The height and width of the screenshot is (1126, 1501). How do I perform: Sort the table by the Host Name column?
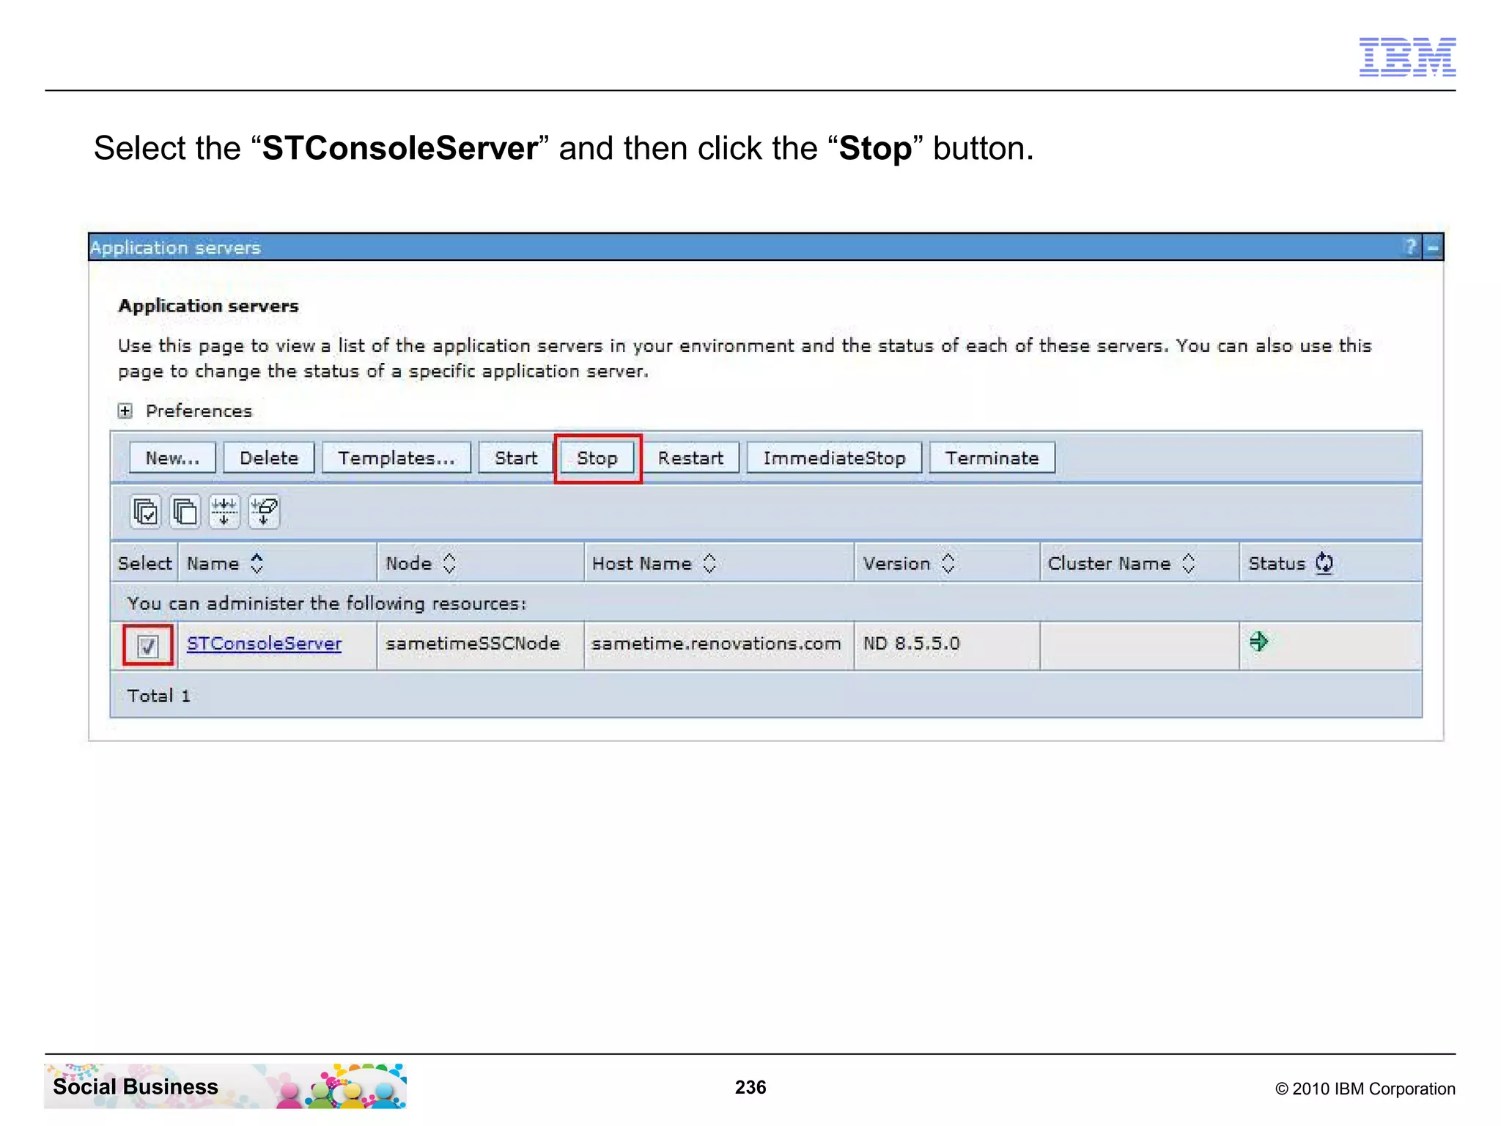(709, 563)
